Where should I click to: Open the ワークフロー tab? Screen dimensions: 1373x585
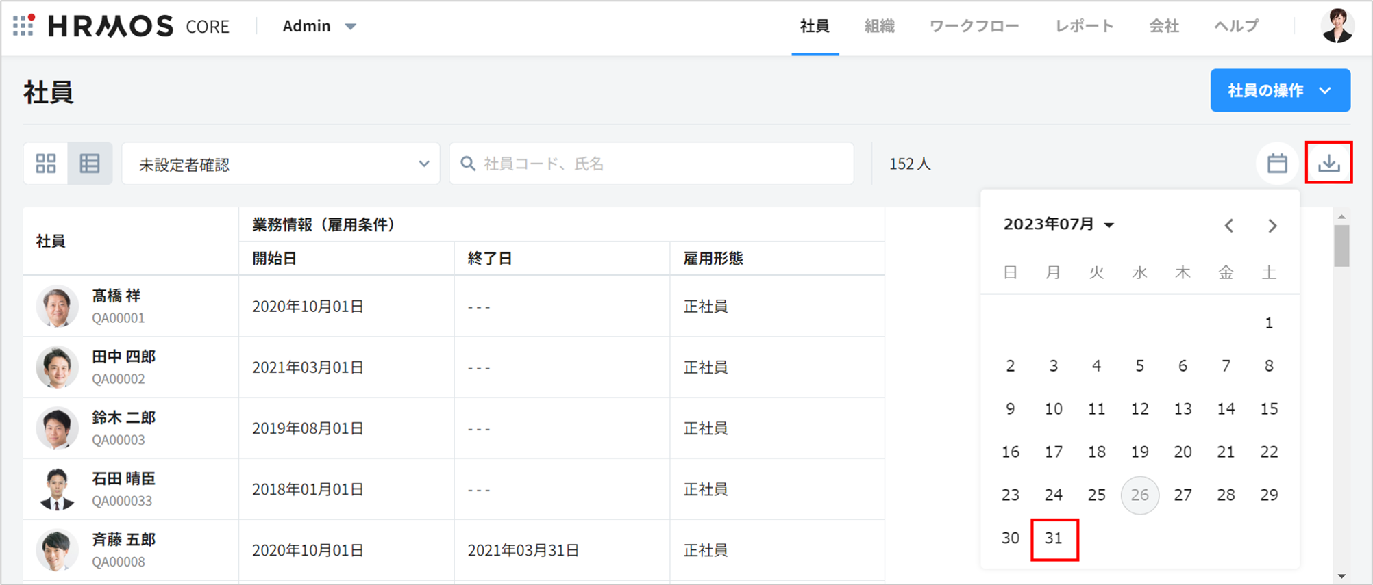tap(974, 26)
